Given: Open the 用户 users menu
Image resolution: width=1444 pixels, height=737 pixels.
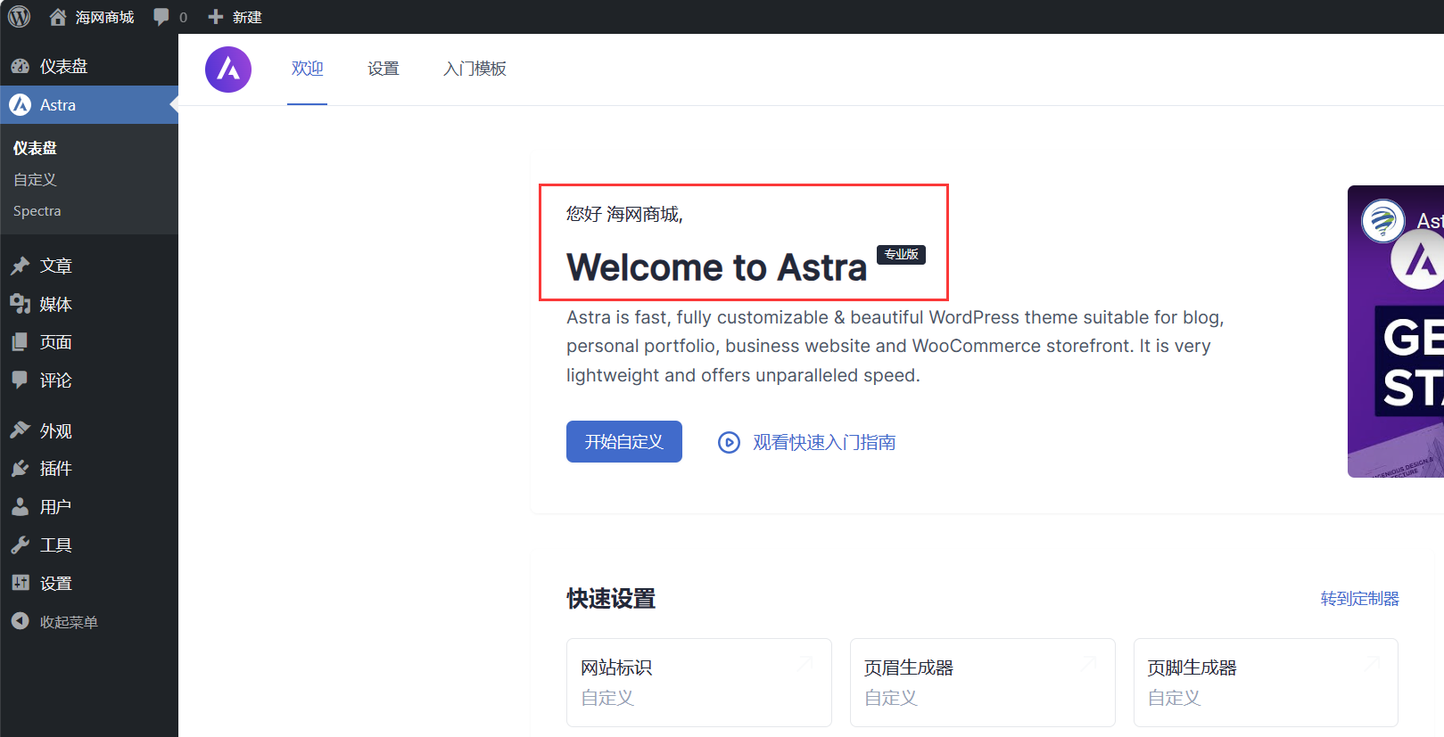Looking at the screenshot, I should point(89,507).
